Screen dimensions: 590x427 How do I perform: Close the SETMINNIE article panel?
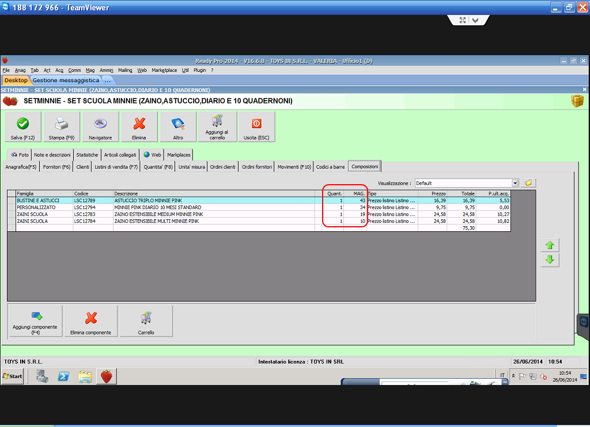point(584,89)
